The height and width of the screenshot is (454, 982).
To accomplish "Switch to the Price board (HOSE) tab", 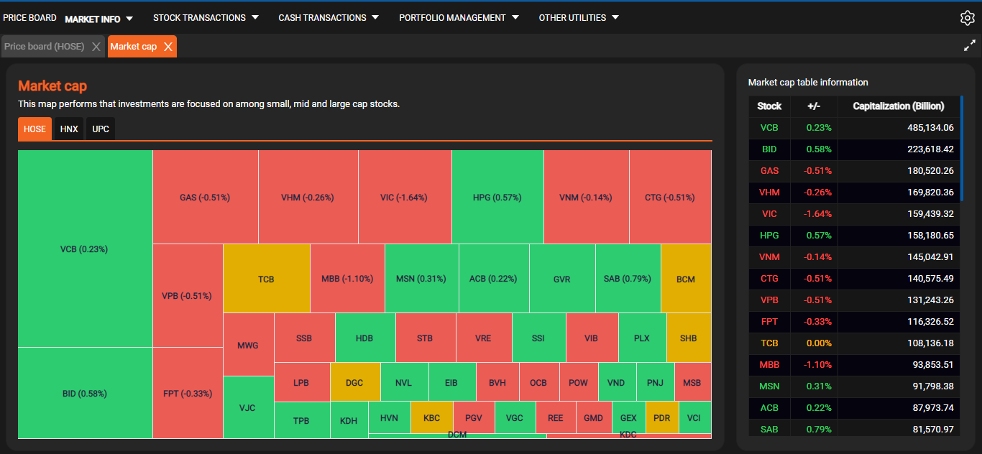I will pyautogui.click(x=45, y=47).
